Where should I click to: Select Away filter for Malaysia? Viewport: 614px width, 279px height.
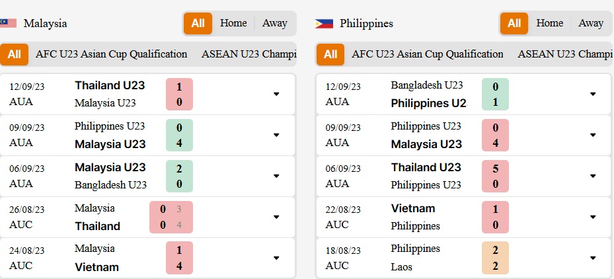[x=274, y=23]
